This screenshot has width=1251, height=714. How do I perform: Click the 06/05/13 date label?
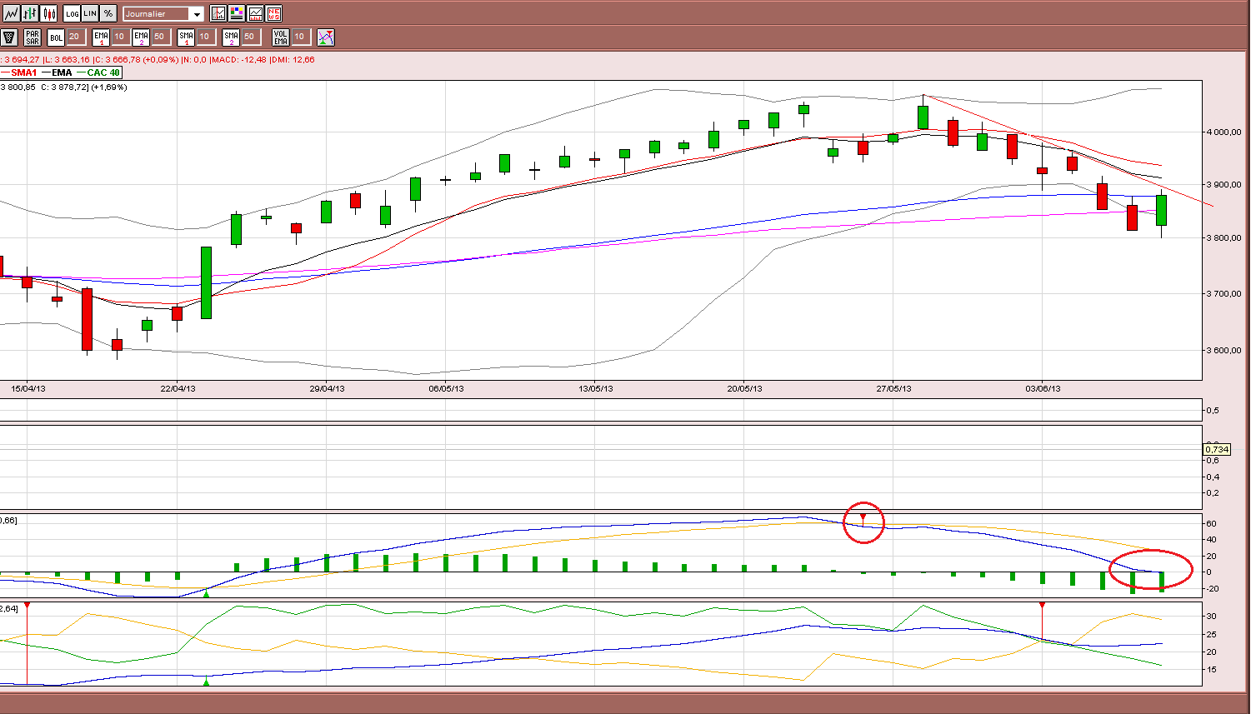[446, 388]
